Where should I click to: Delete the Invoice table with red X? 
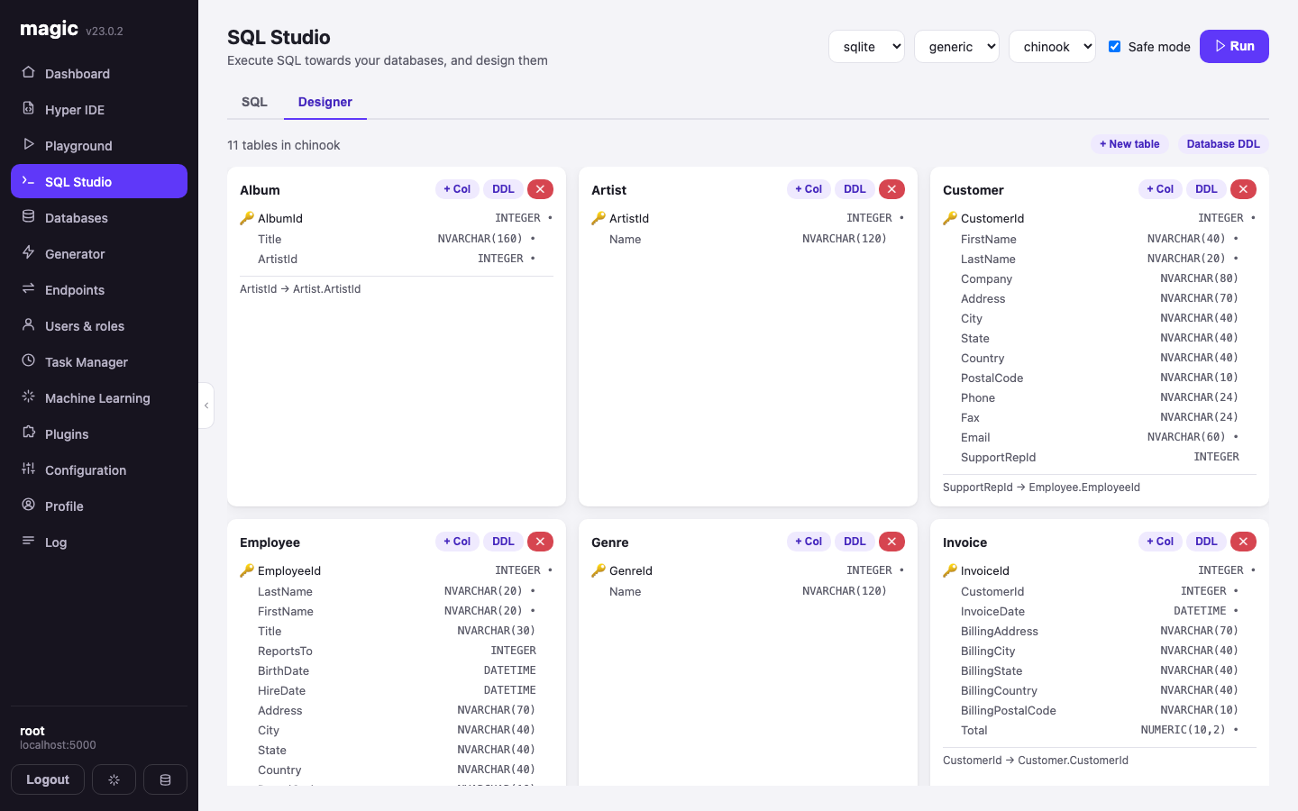pos(1243,542)
